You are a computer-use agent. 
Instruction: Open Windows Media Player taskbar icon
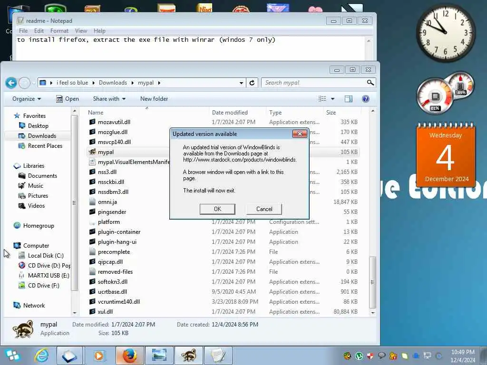[x=99, y=355]
